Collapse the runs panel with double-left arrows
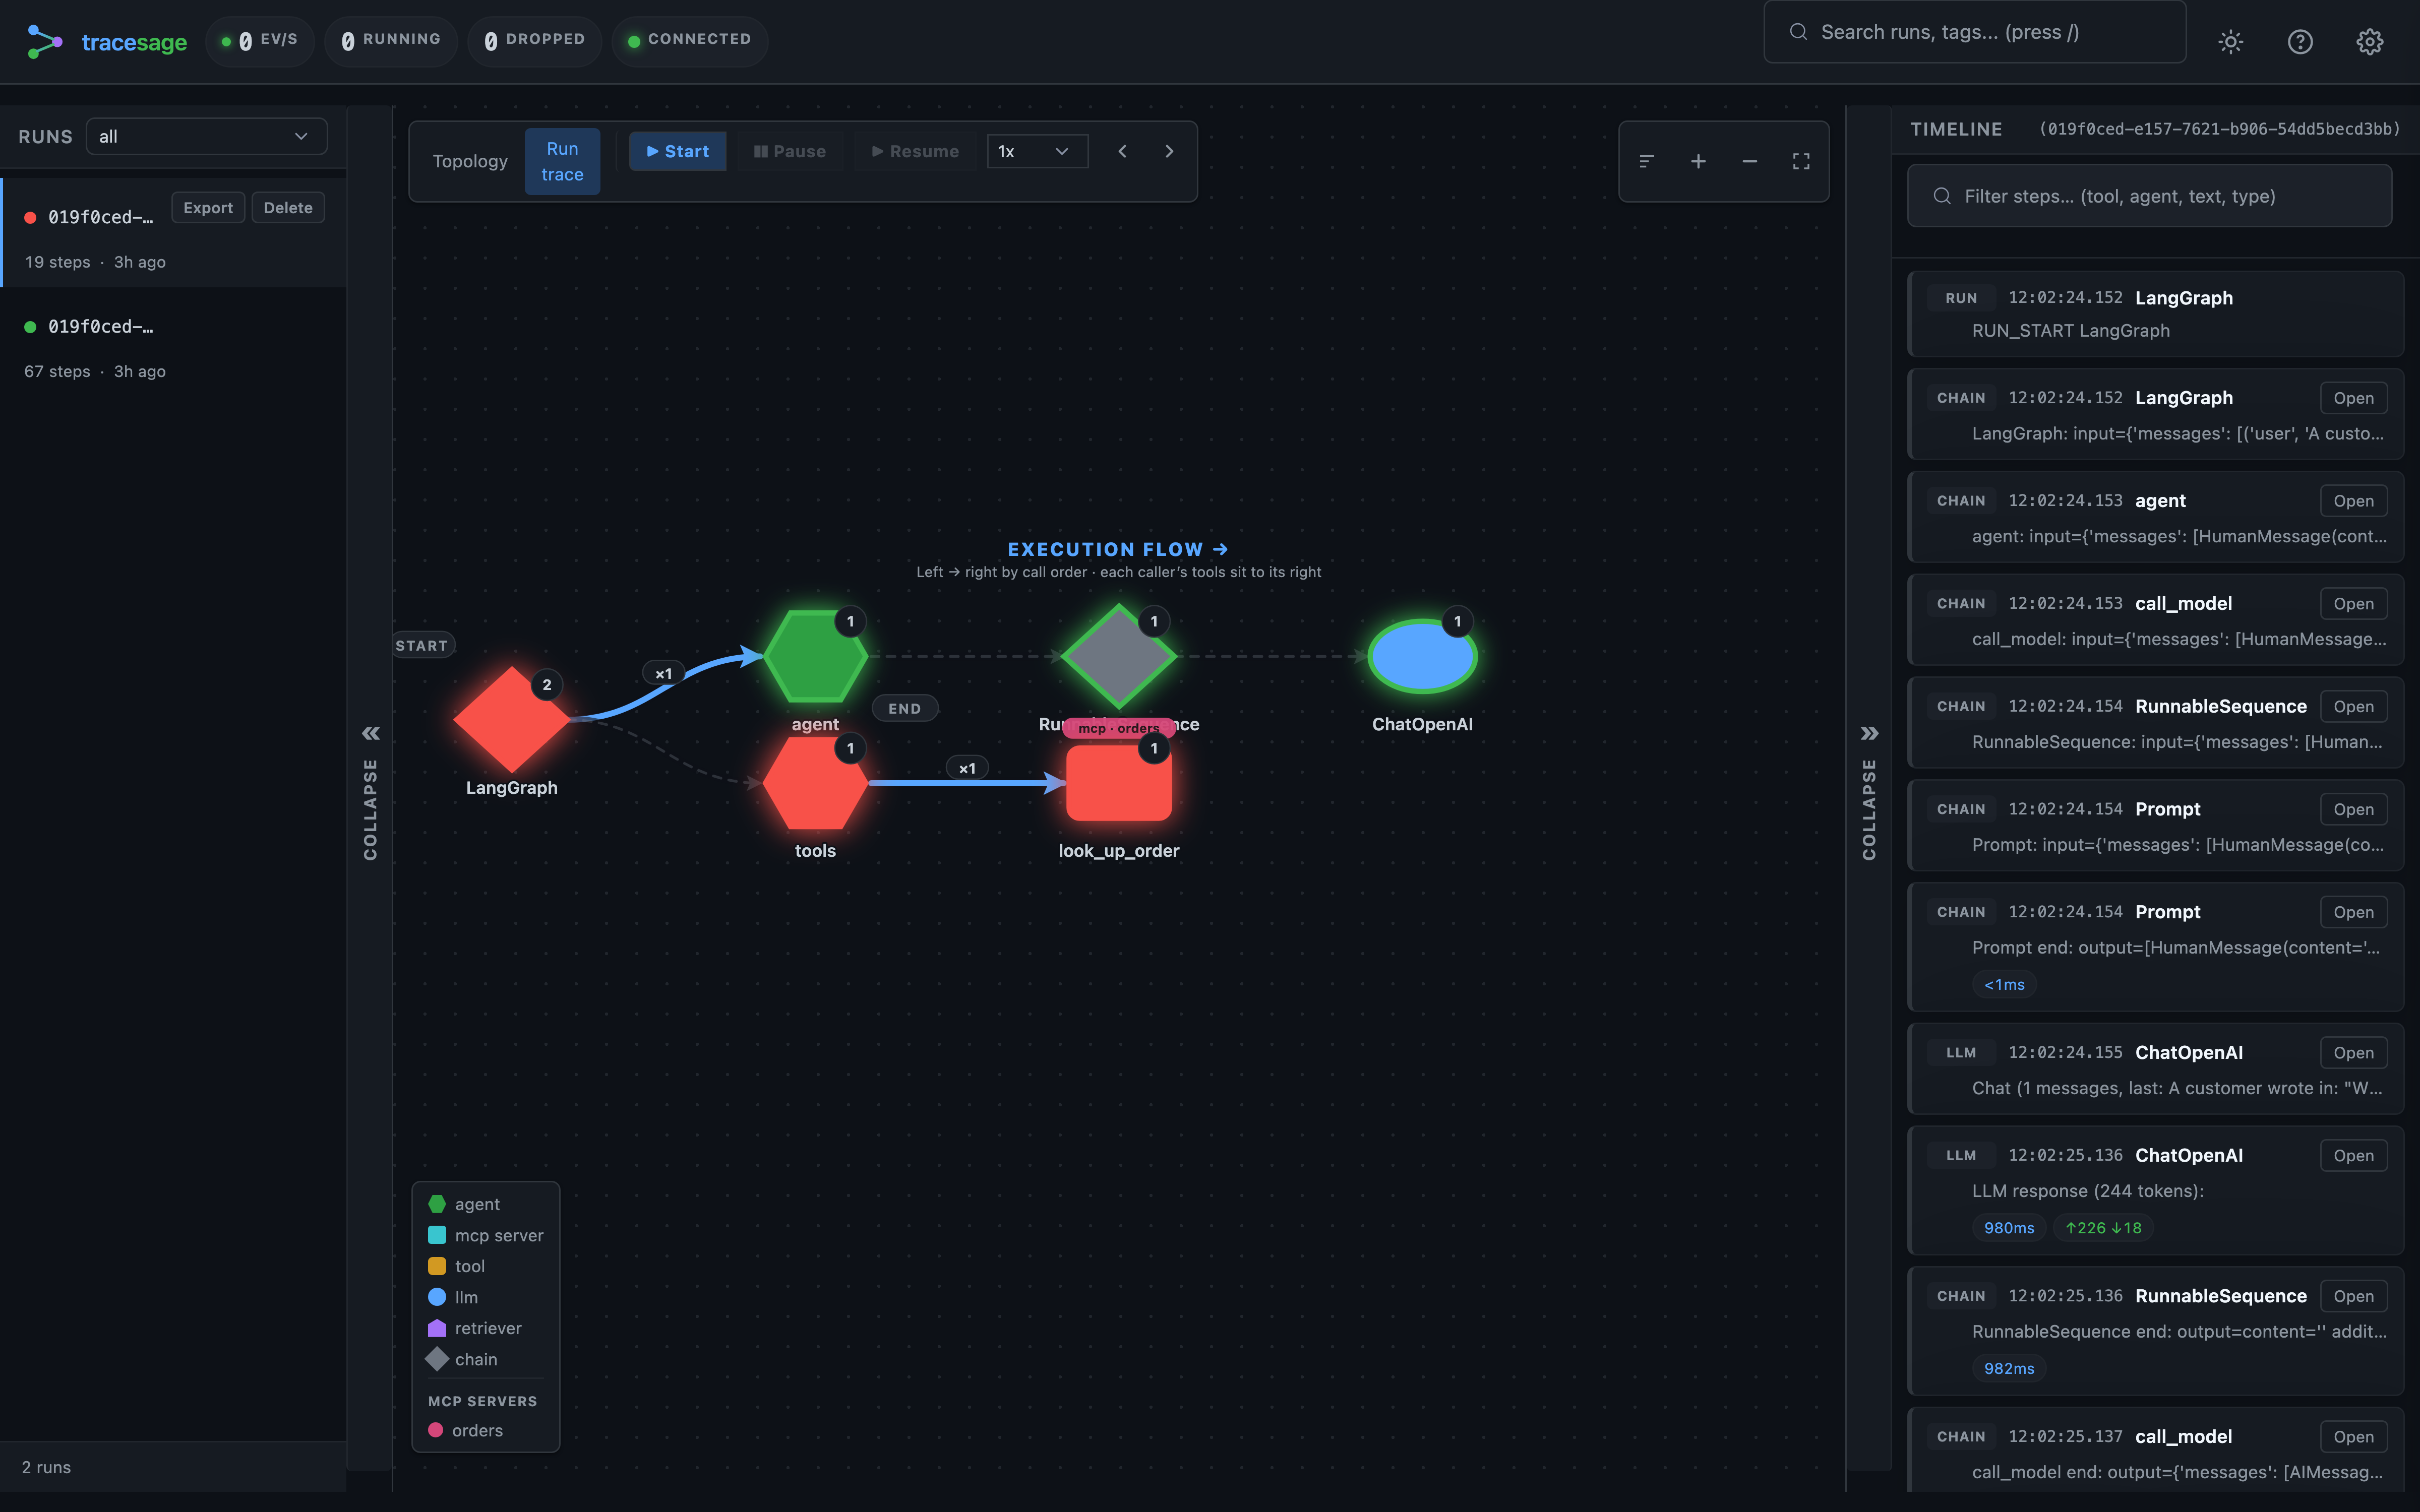The image size is (2420, 1512). tap(371, 733)
